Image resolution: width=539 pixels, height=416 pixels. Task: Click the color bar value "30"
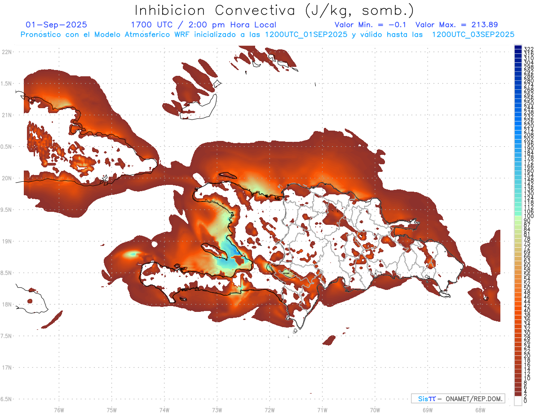(527, 333)
